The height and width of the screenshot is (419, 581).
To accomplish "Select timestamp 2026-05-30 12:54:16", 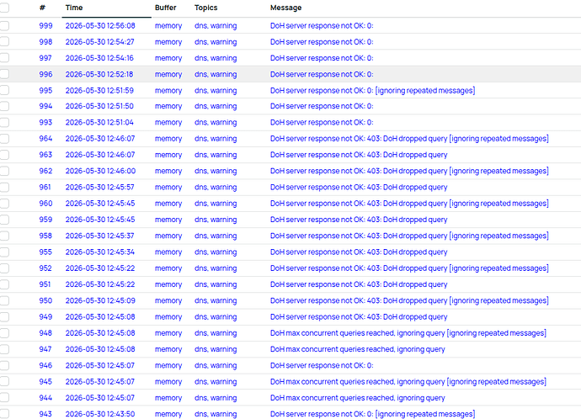I will pos(99,58).
